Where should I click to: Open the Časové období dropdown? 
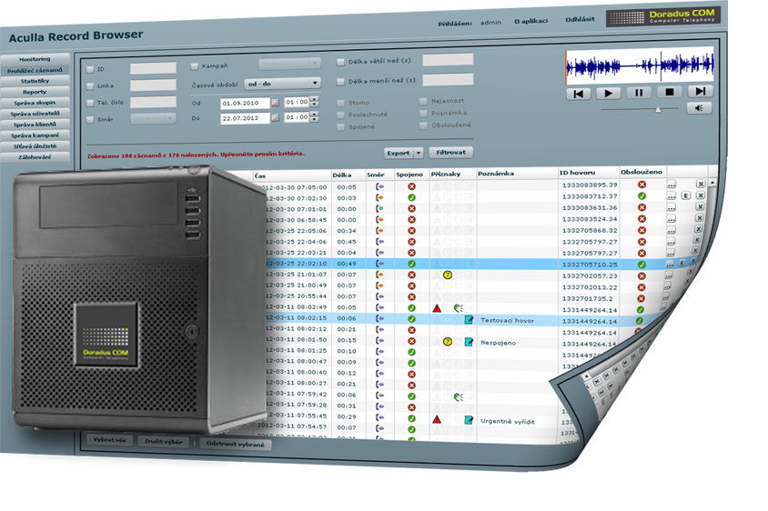click(283, 84)
